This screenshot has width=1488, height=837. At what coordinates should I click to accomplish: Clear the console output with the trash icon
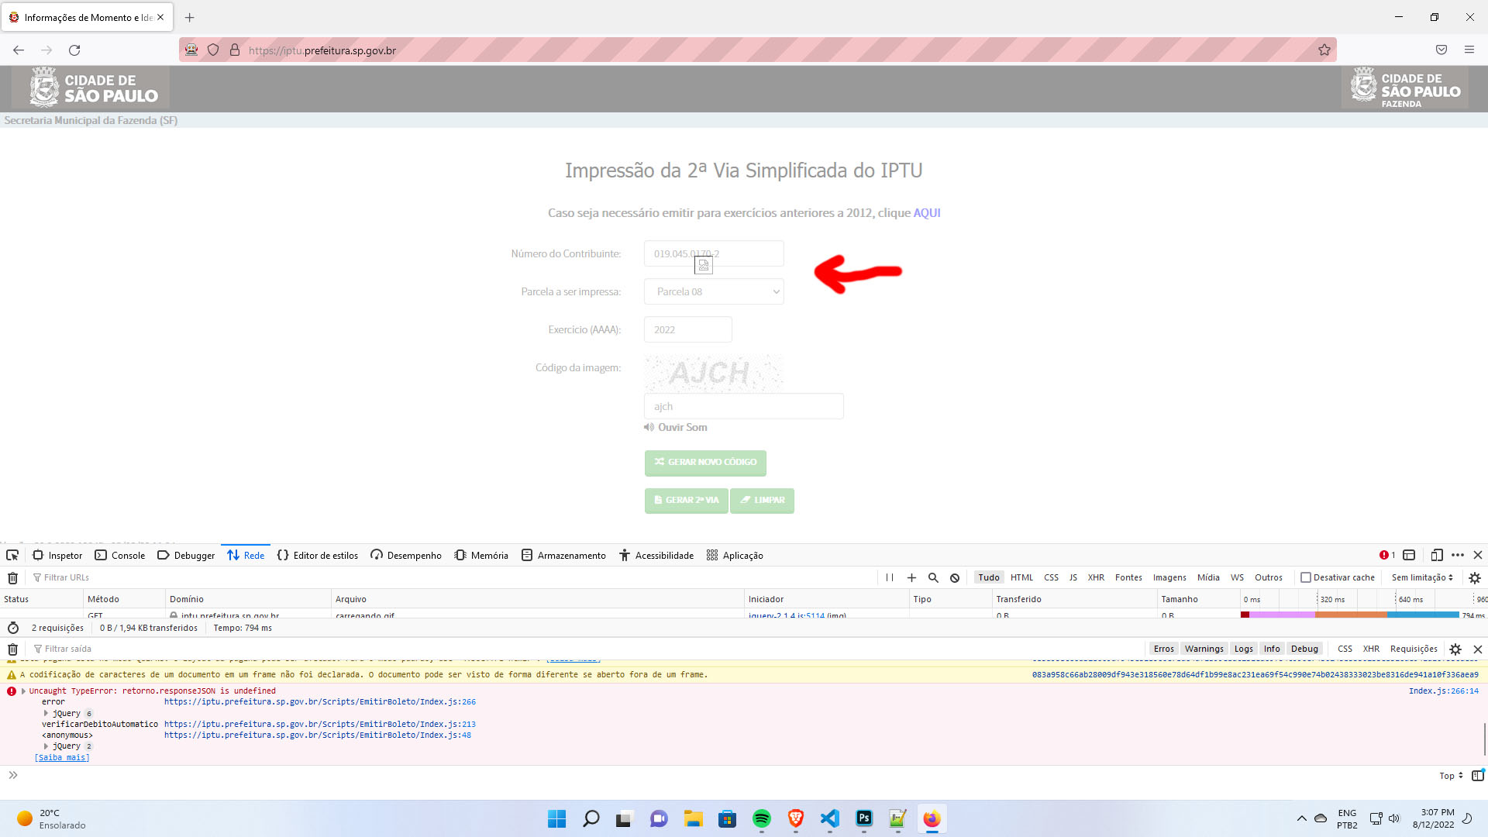coord(12,649)
